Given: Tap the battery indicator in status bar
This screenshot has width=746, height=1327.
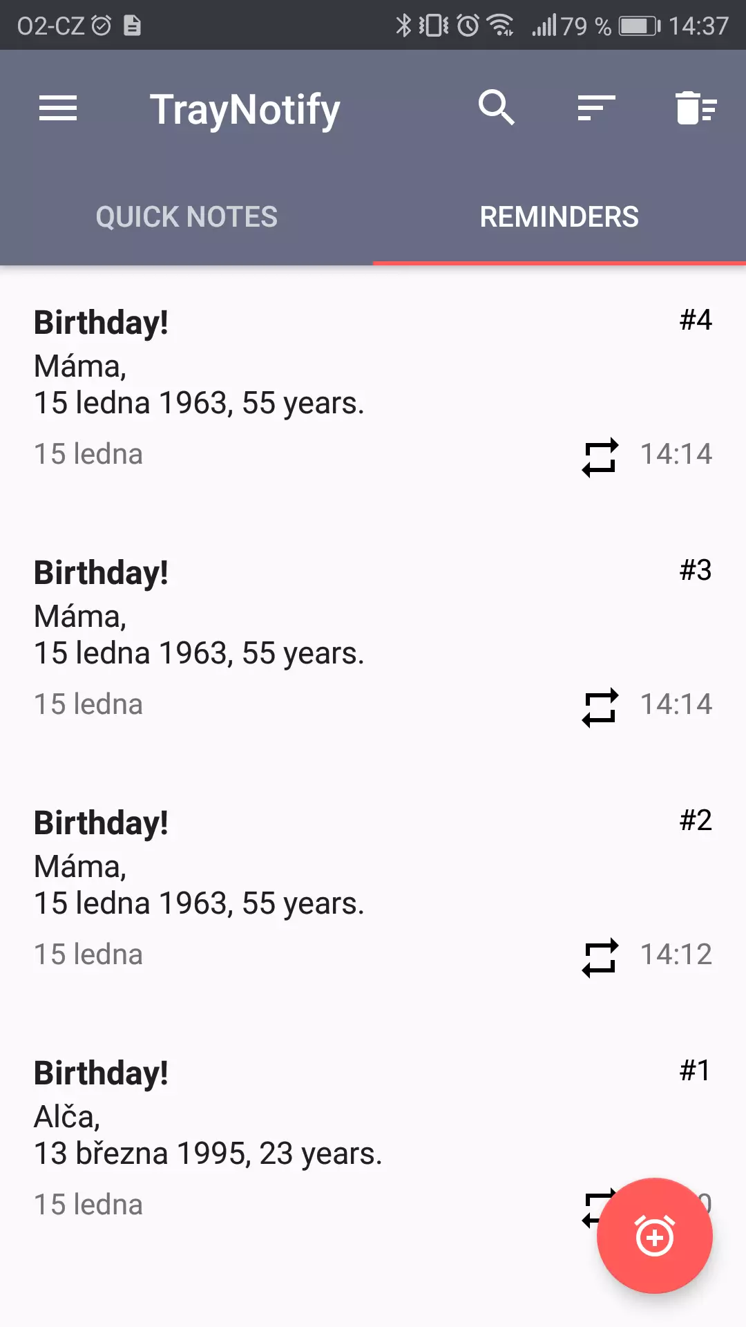Looking at the screenshot, I should (x=639, y=26).
